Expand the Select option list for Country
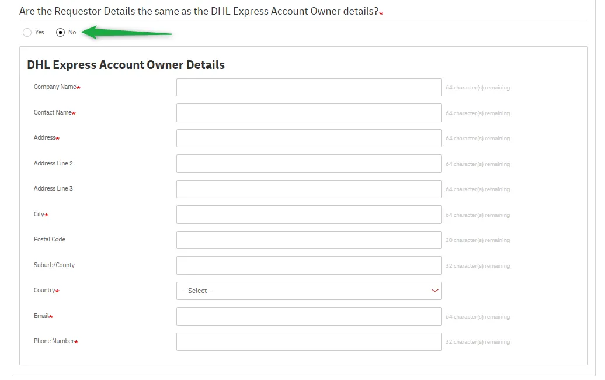 [309, 291]
